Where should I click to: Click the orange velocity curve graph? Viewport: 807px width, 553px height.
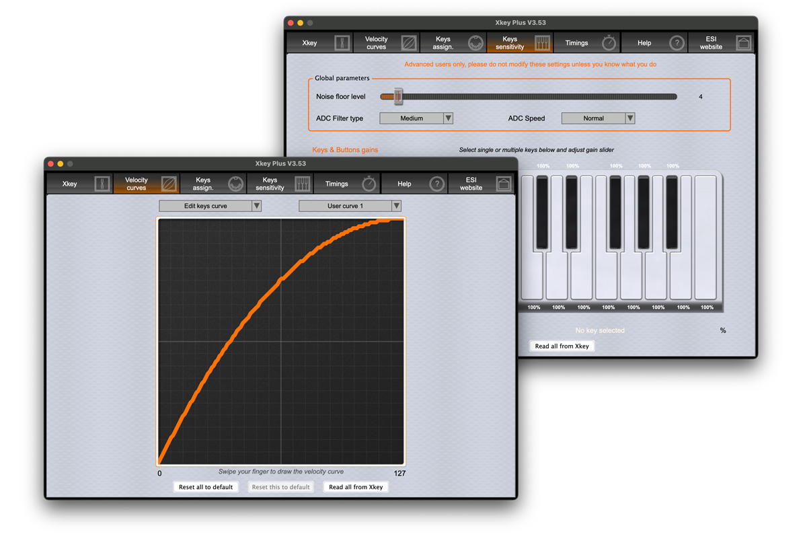click(281, 342)
